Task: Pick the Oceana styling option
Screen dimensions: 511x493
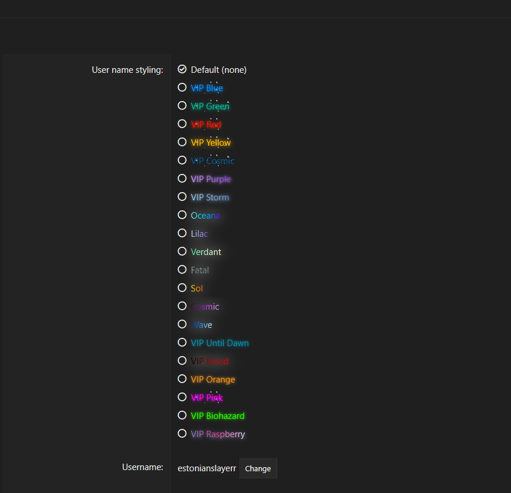Action: pyautogui.click(x=182, y=215)
